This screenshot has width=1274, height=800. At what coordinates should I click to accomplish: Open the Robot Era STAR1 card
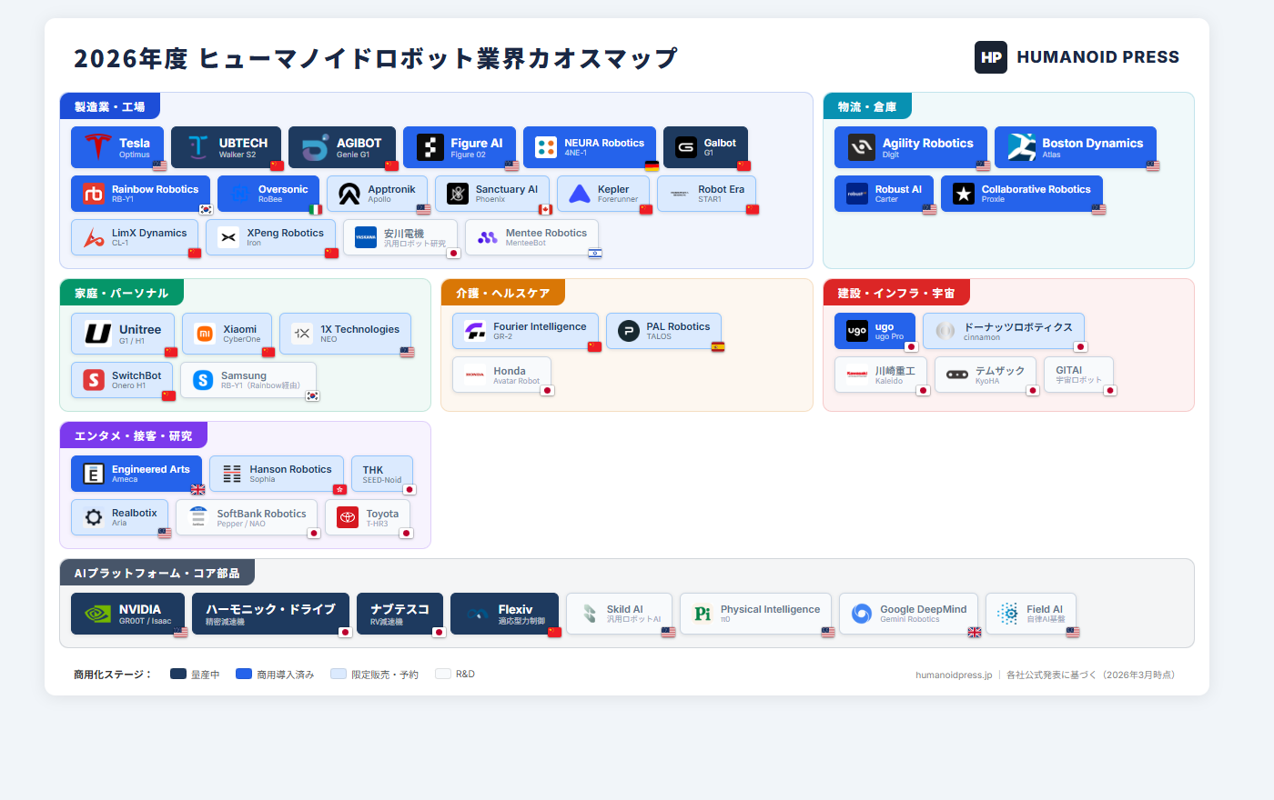[x=706, y=194]
